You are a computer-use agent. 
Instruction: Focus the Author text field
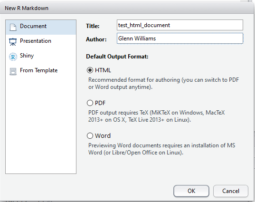click(180, 38)
